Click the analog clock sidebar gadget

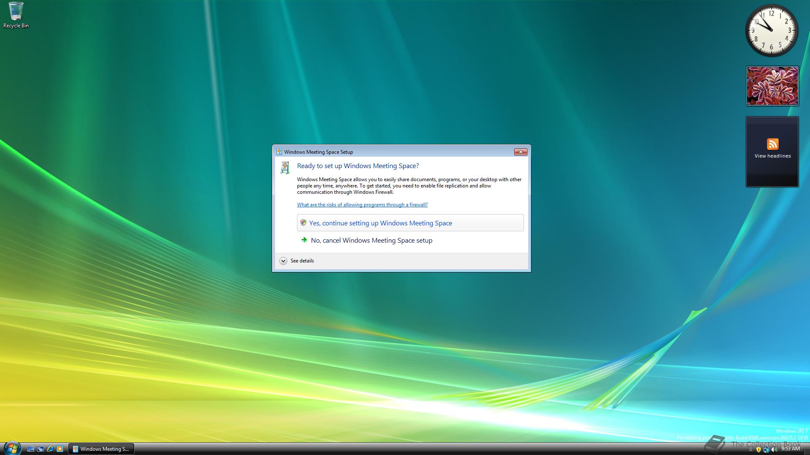pyautogui.click(x=772, y=30)
